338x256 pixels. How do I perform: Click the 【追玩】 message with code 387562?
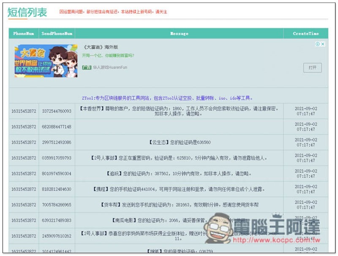click(179, 173)
